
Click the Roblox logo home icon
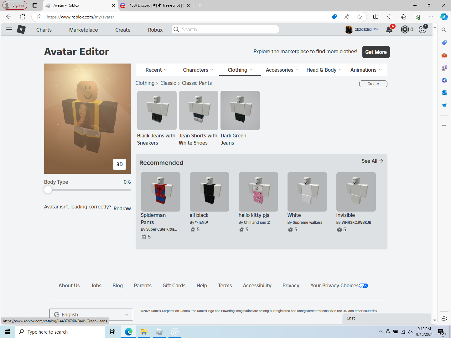21,29
